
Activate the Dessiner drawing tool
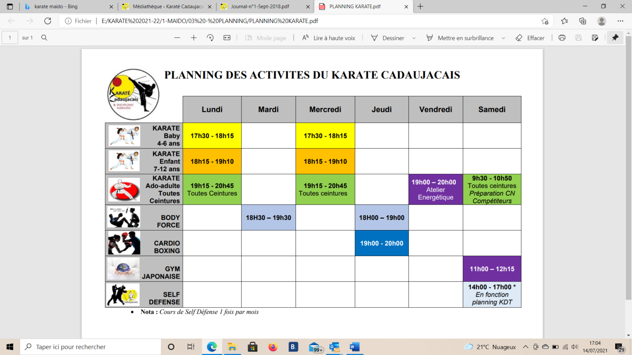tap(388, 38)
